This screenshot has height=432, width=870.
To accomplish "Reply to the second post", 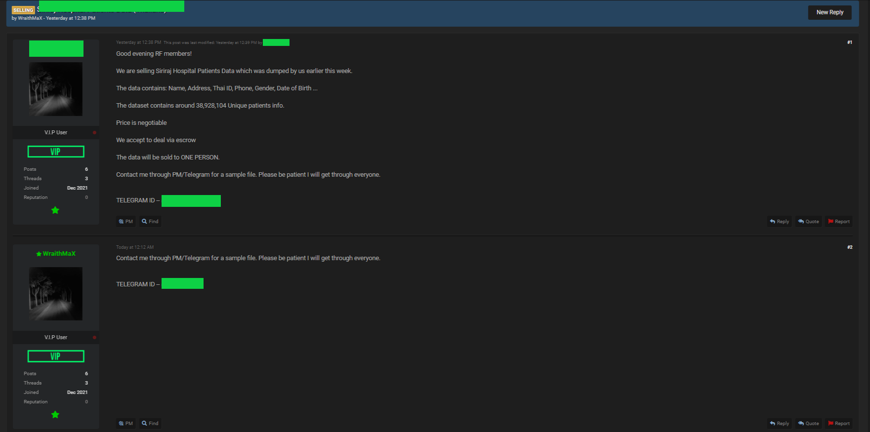I will tap(779, 424).
